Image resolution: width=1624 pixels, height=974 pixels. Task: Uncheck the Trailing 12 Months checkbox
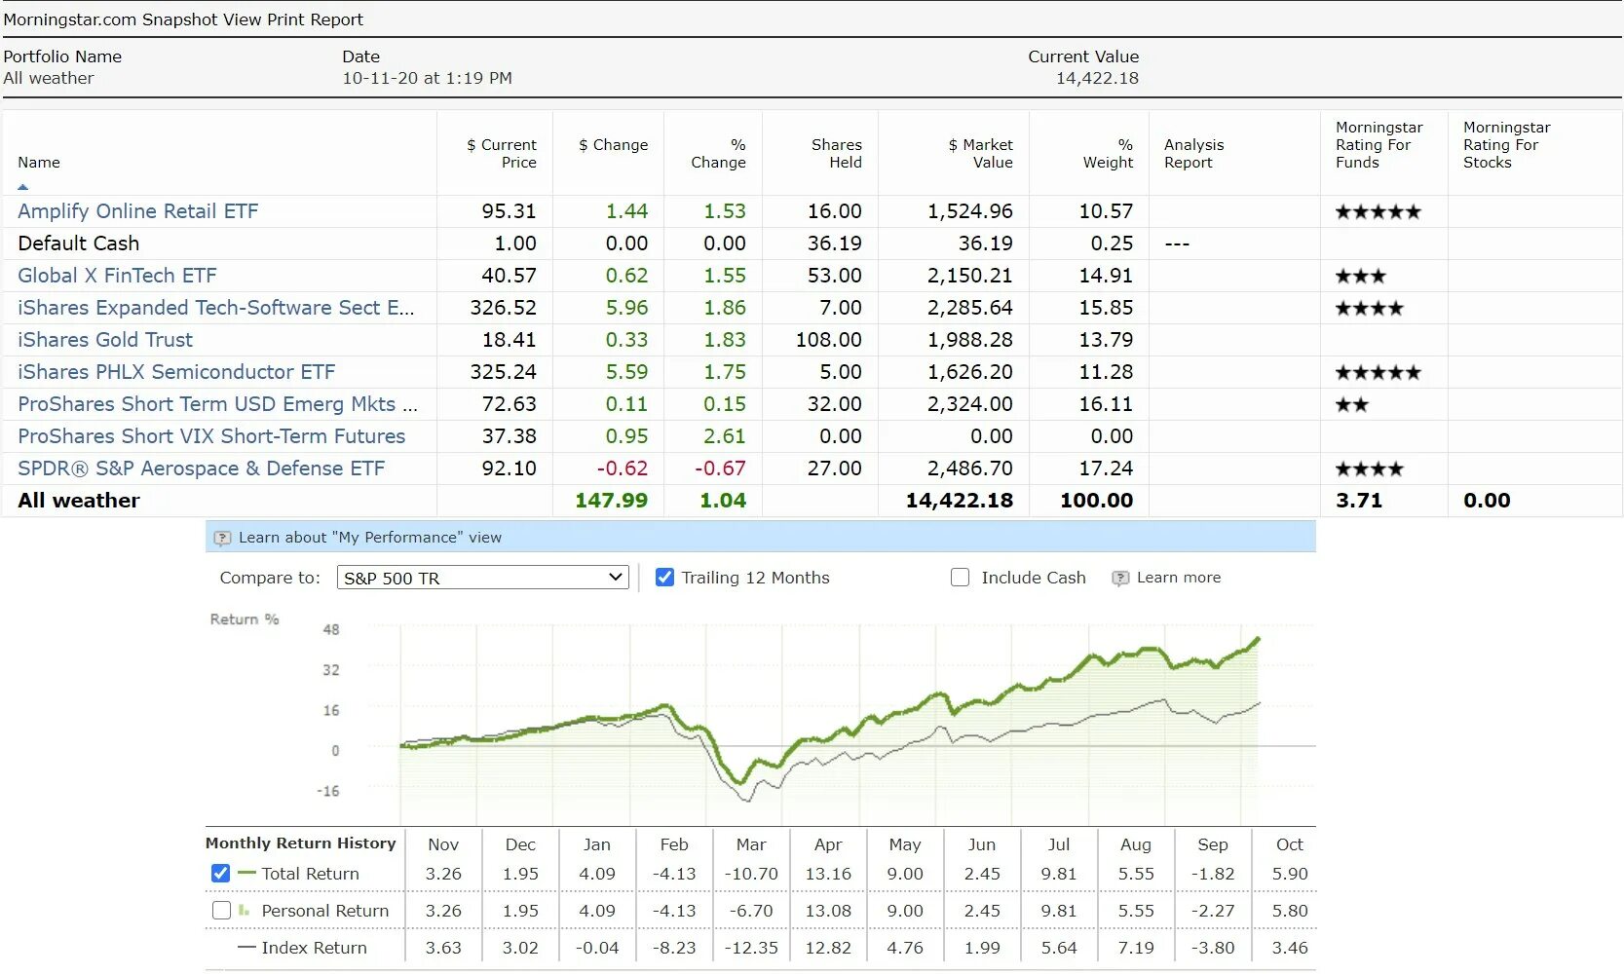click(x=665, y=578)
